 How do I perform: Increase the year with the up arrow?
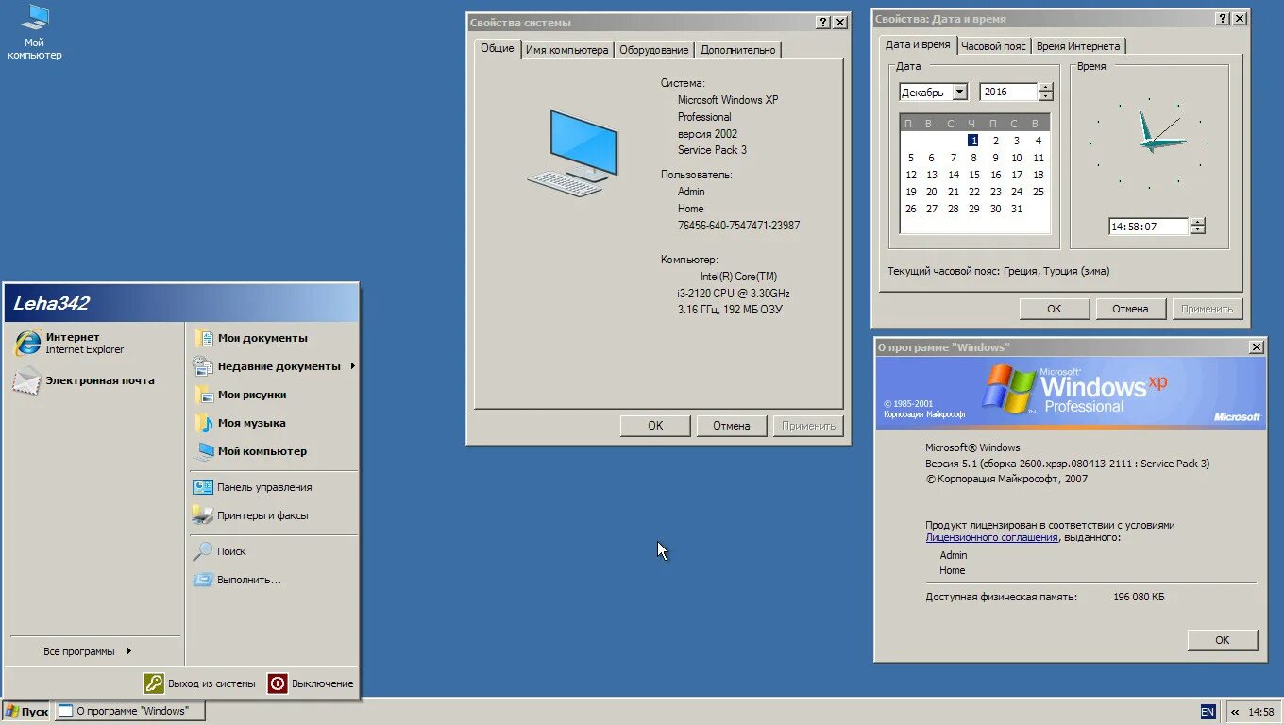click(1045, 88)
